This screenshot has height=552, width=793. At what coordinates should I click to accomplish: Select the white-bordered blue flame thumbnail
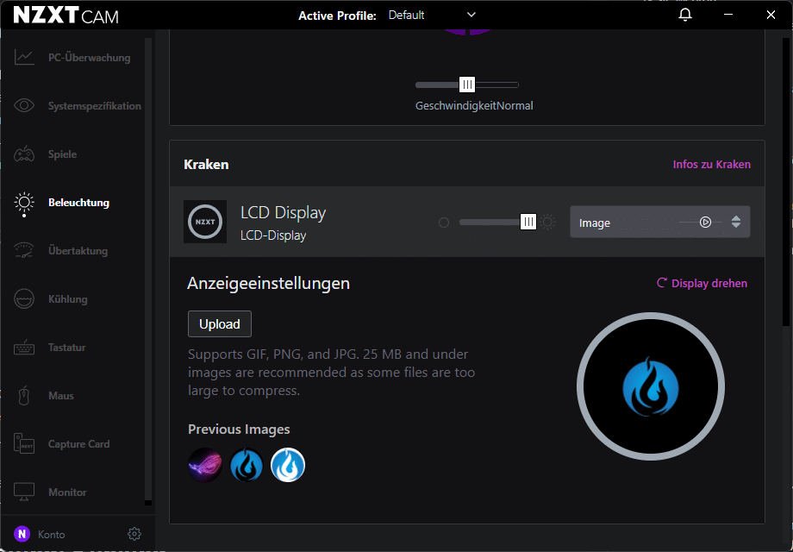[288, 466]
